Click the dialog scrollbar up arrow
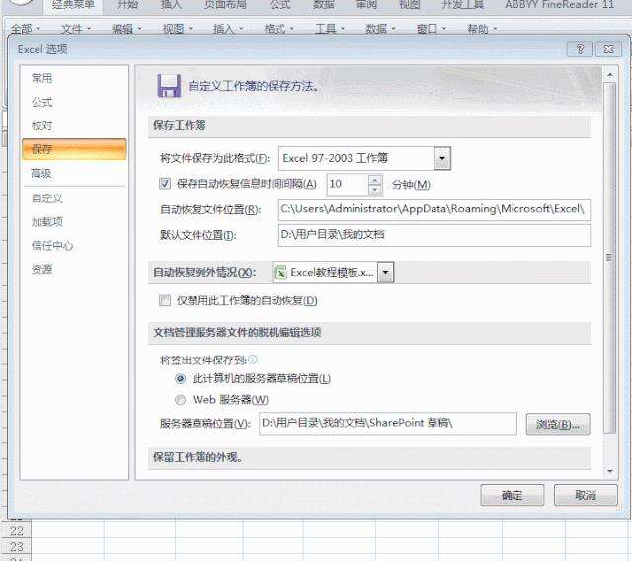The height and width of the screenshot is (561, 632). (x=610, y=75)
